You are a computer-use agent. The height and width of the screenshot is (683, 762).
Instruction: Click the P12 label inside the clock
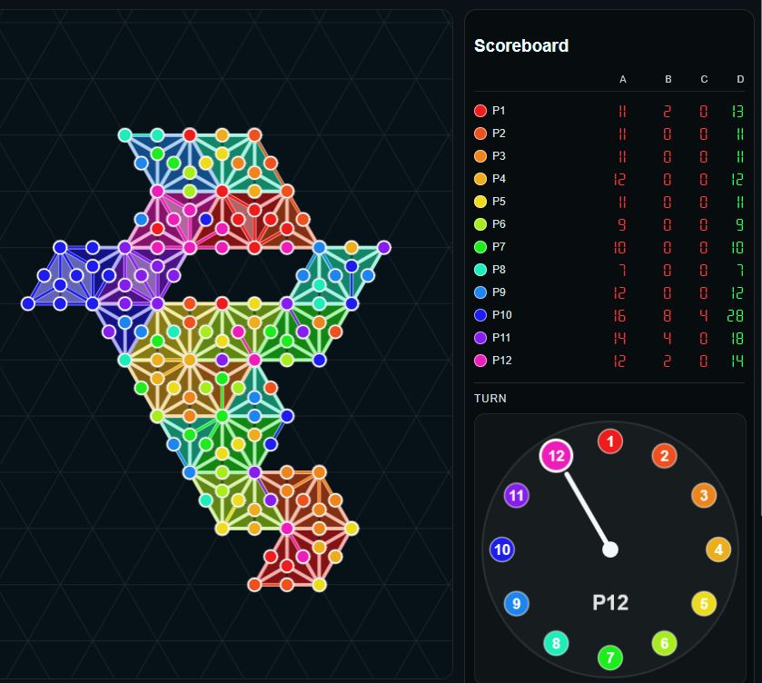[x=609, y=602]
